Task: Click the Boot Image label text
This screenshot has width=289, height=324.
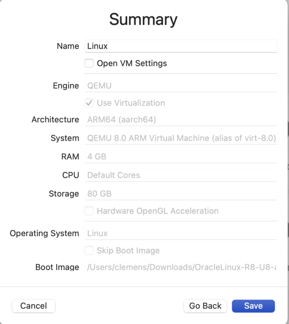Action: [57, 267]
